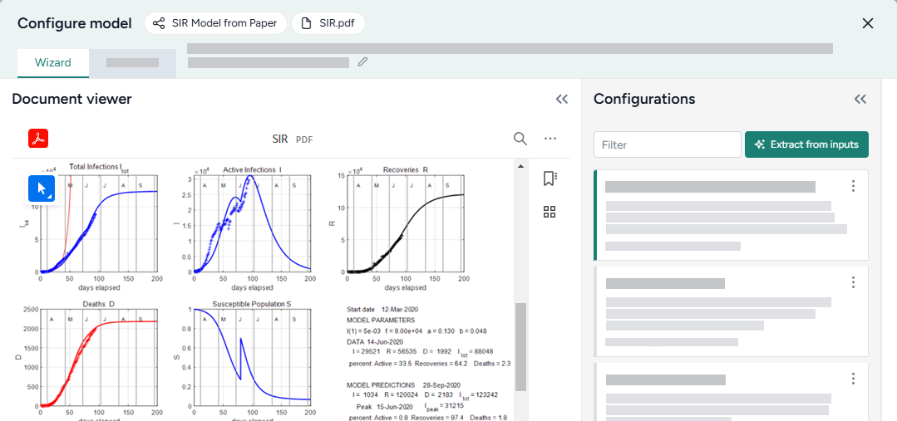Collapse the Configurations panel
The image size is (897, 421).
tap(860, 100)
